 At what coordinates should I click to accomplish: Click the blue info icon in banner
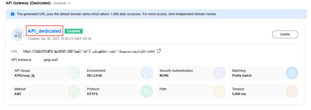tap(13, 14)
